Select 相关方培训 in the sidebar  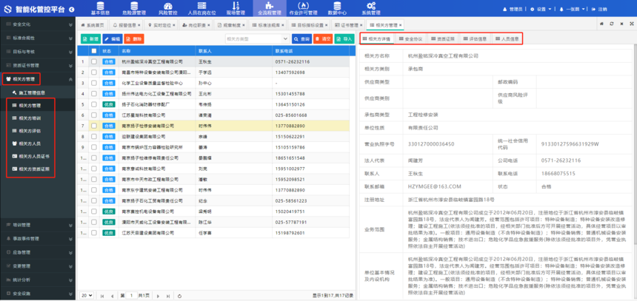pyautogui.click(x=30, y=118)
